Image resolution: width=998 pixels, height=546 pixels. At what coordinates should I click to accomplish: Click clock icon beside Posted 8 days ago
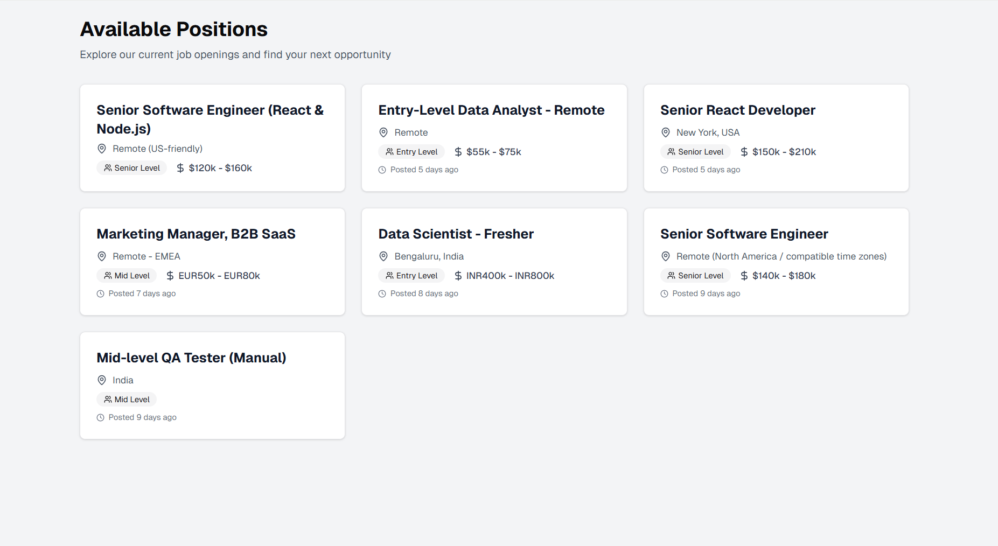pyautogui.click(x=382, y=293)
